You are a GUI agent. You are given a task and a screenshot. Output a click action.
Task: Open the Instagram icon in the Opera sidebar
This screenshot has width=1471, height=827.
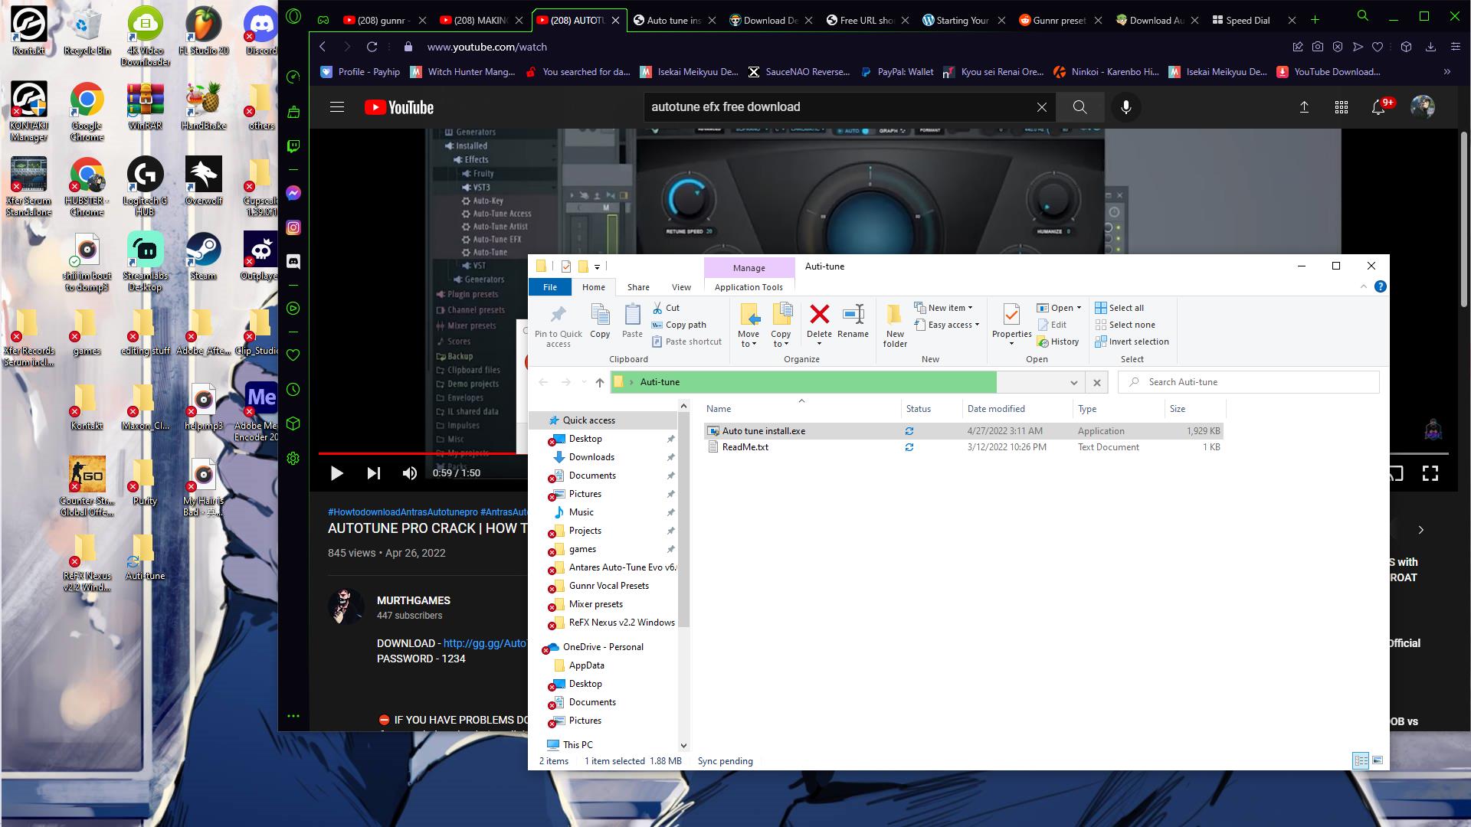tap(293, 227)
